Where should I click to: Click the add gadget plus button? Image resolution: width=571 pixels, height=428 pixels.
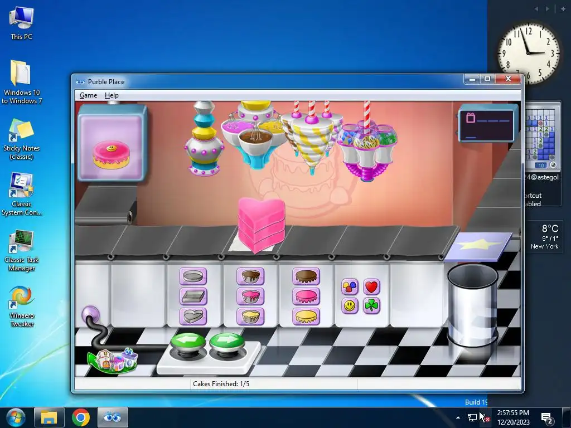click(x=563, y=9)
